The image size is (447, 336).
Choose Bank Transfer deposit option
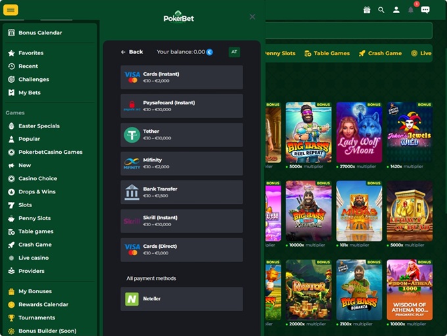(181, 192)
